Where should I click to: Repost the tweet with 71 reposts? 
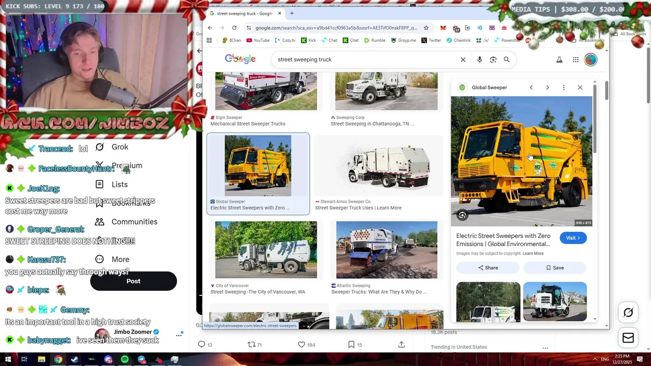254,345
